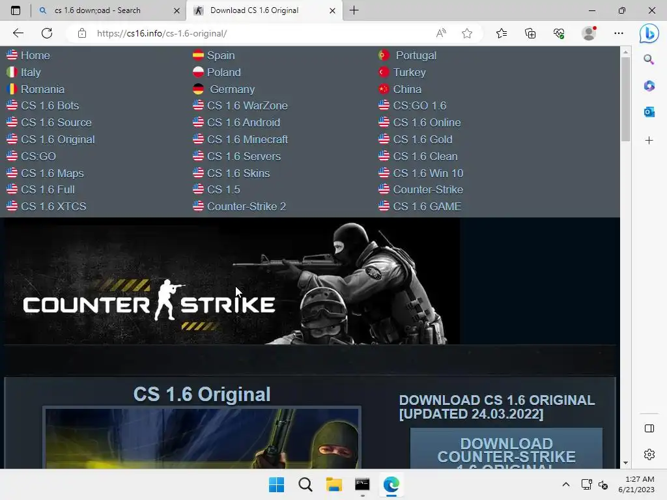Open Microsoft 365 sidebar icon
Viewport: 667px width, 500px height.
pos(649,86)
